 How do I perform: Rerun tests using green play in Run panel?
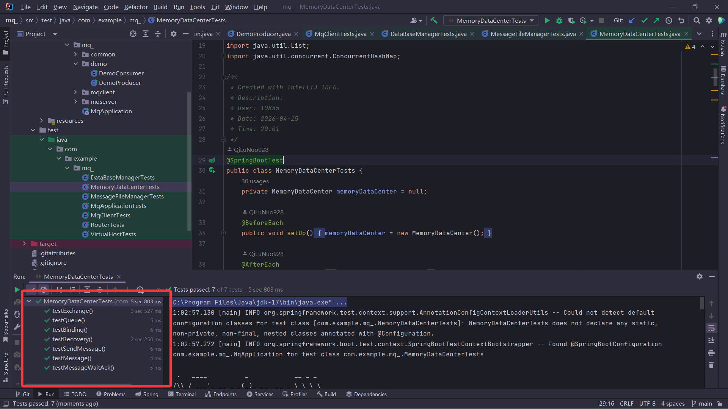click(x=17, y=290)
